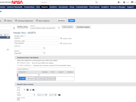Click the small icon inside name field

pyautogui.click(x=14, y=28)
